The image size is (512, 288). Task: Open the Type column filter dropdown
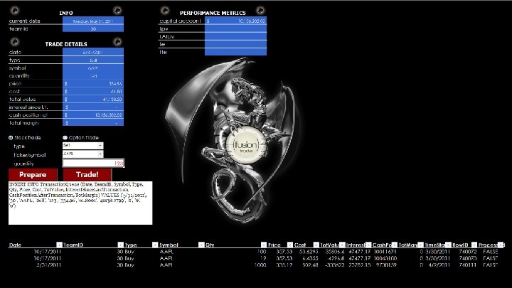click(x=155, y=245)
